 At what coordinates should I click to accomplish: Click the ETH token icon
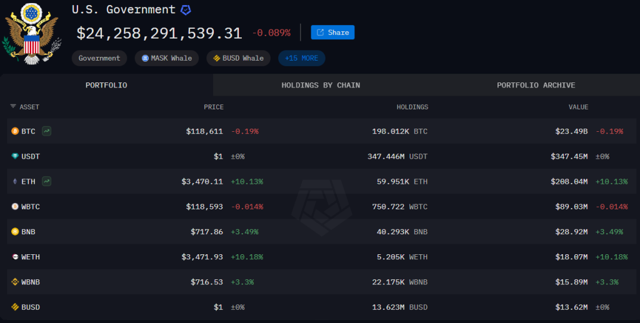coord(15,181)
